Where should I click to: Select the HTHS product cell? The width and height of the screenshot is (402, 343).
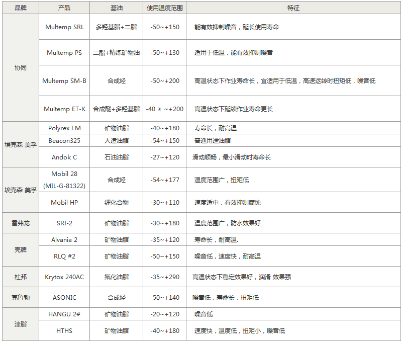point(64,330)
